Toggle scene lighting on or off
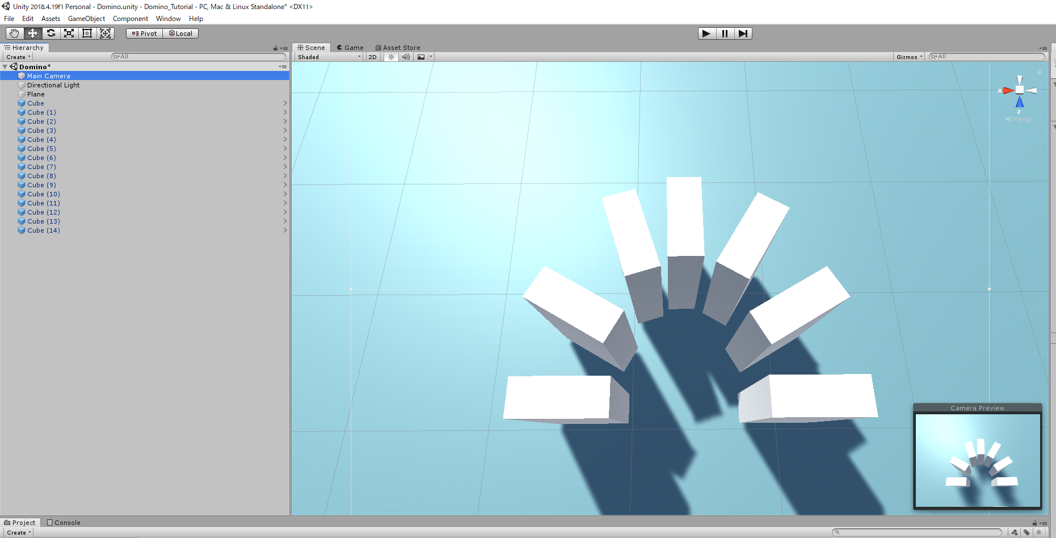1056x538 pixels. (391, 57)
